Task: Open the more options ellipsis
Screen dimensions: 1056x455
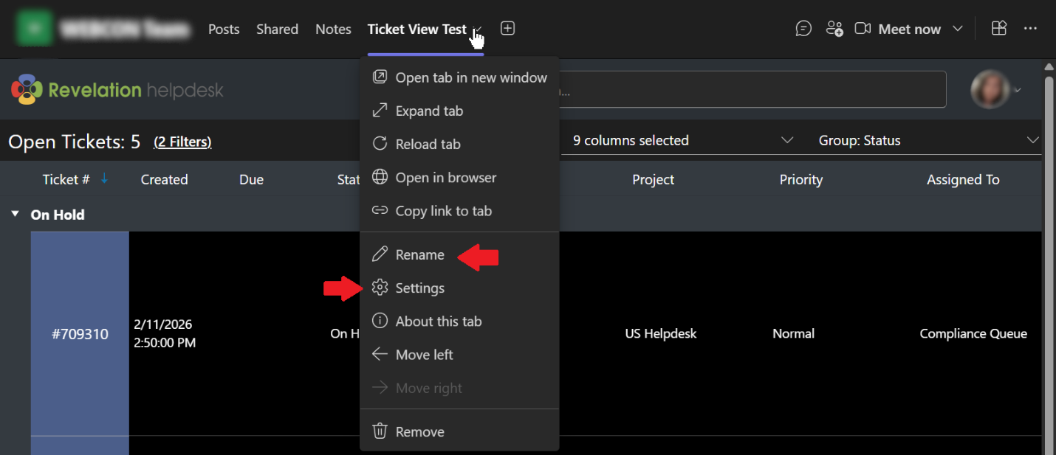Action: [x=1031, y=29]
